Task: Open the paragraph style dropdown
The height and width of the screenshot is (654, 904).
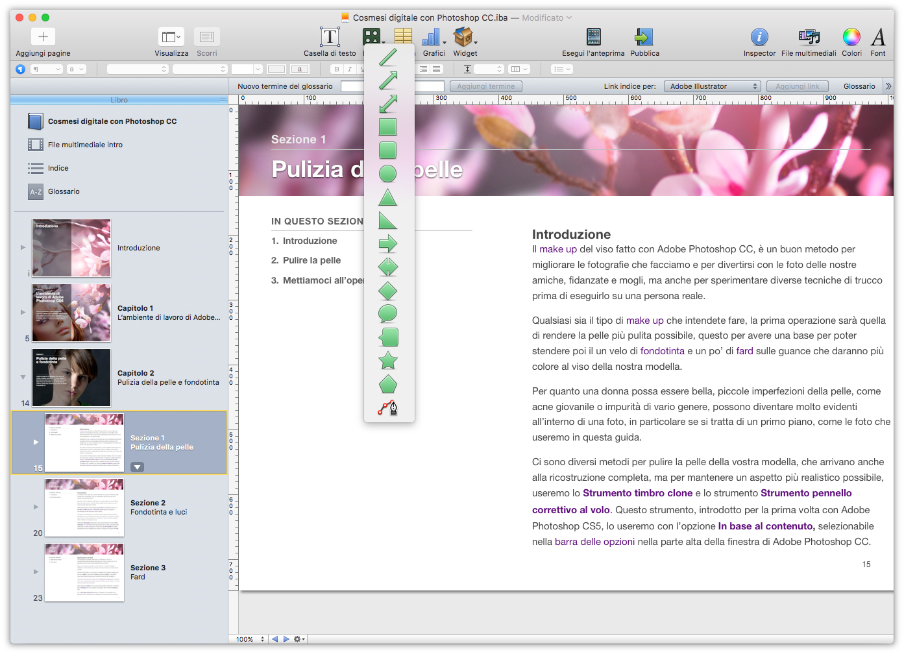Action: click(x=46, y=69)
